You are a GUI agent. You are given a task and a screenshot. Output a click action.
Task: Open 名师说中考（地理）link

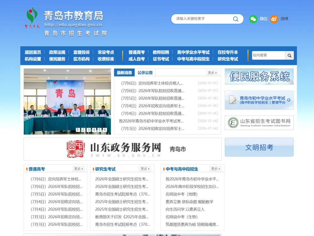[x=182, y=194]
